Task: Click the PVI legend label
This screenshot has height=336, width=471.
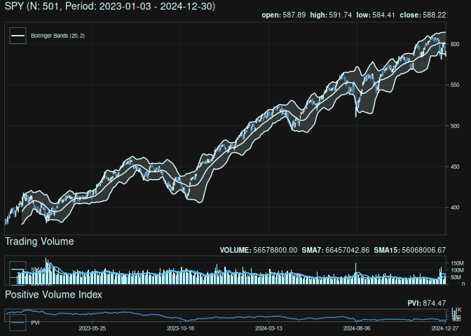Action: pyautogui.click(x=35, y=323)
